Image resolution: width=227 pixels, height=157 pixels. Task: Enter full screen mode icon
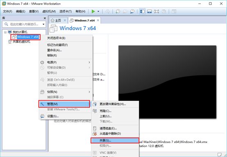click(157, 11)
